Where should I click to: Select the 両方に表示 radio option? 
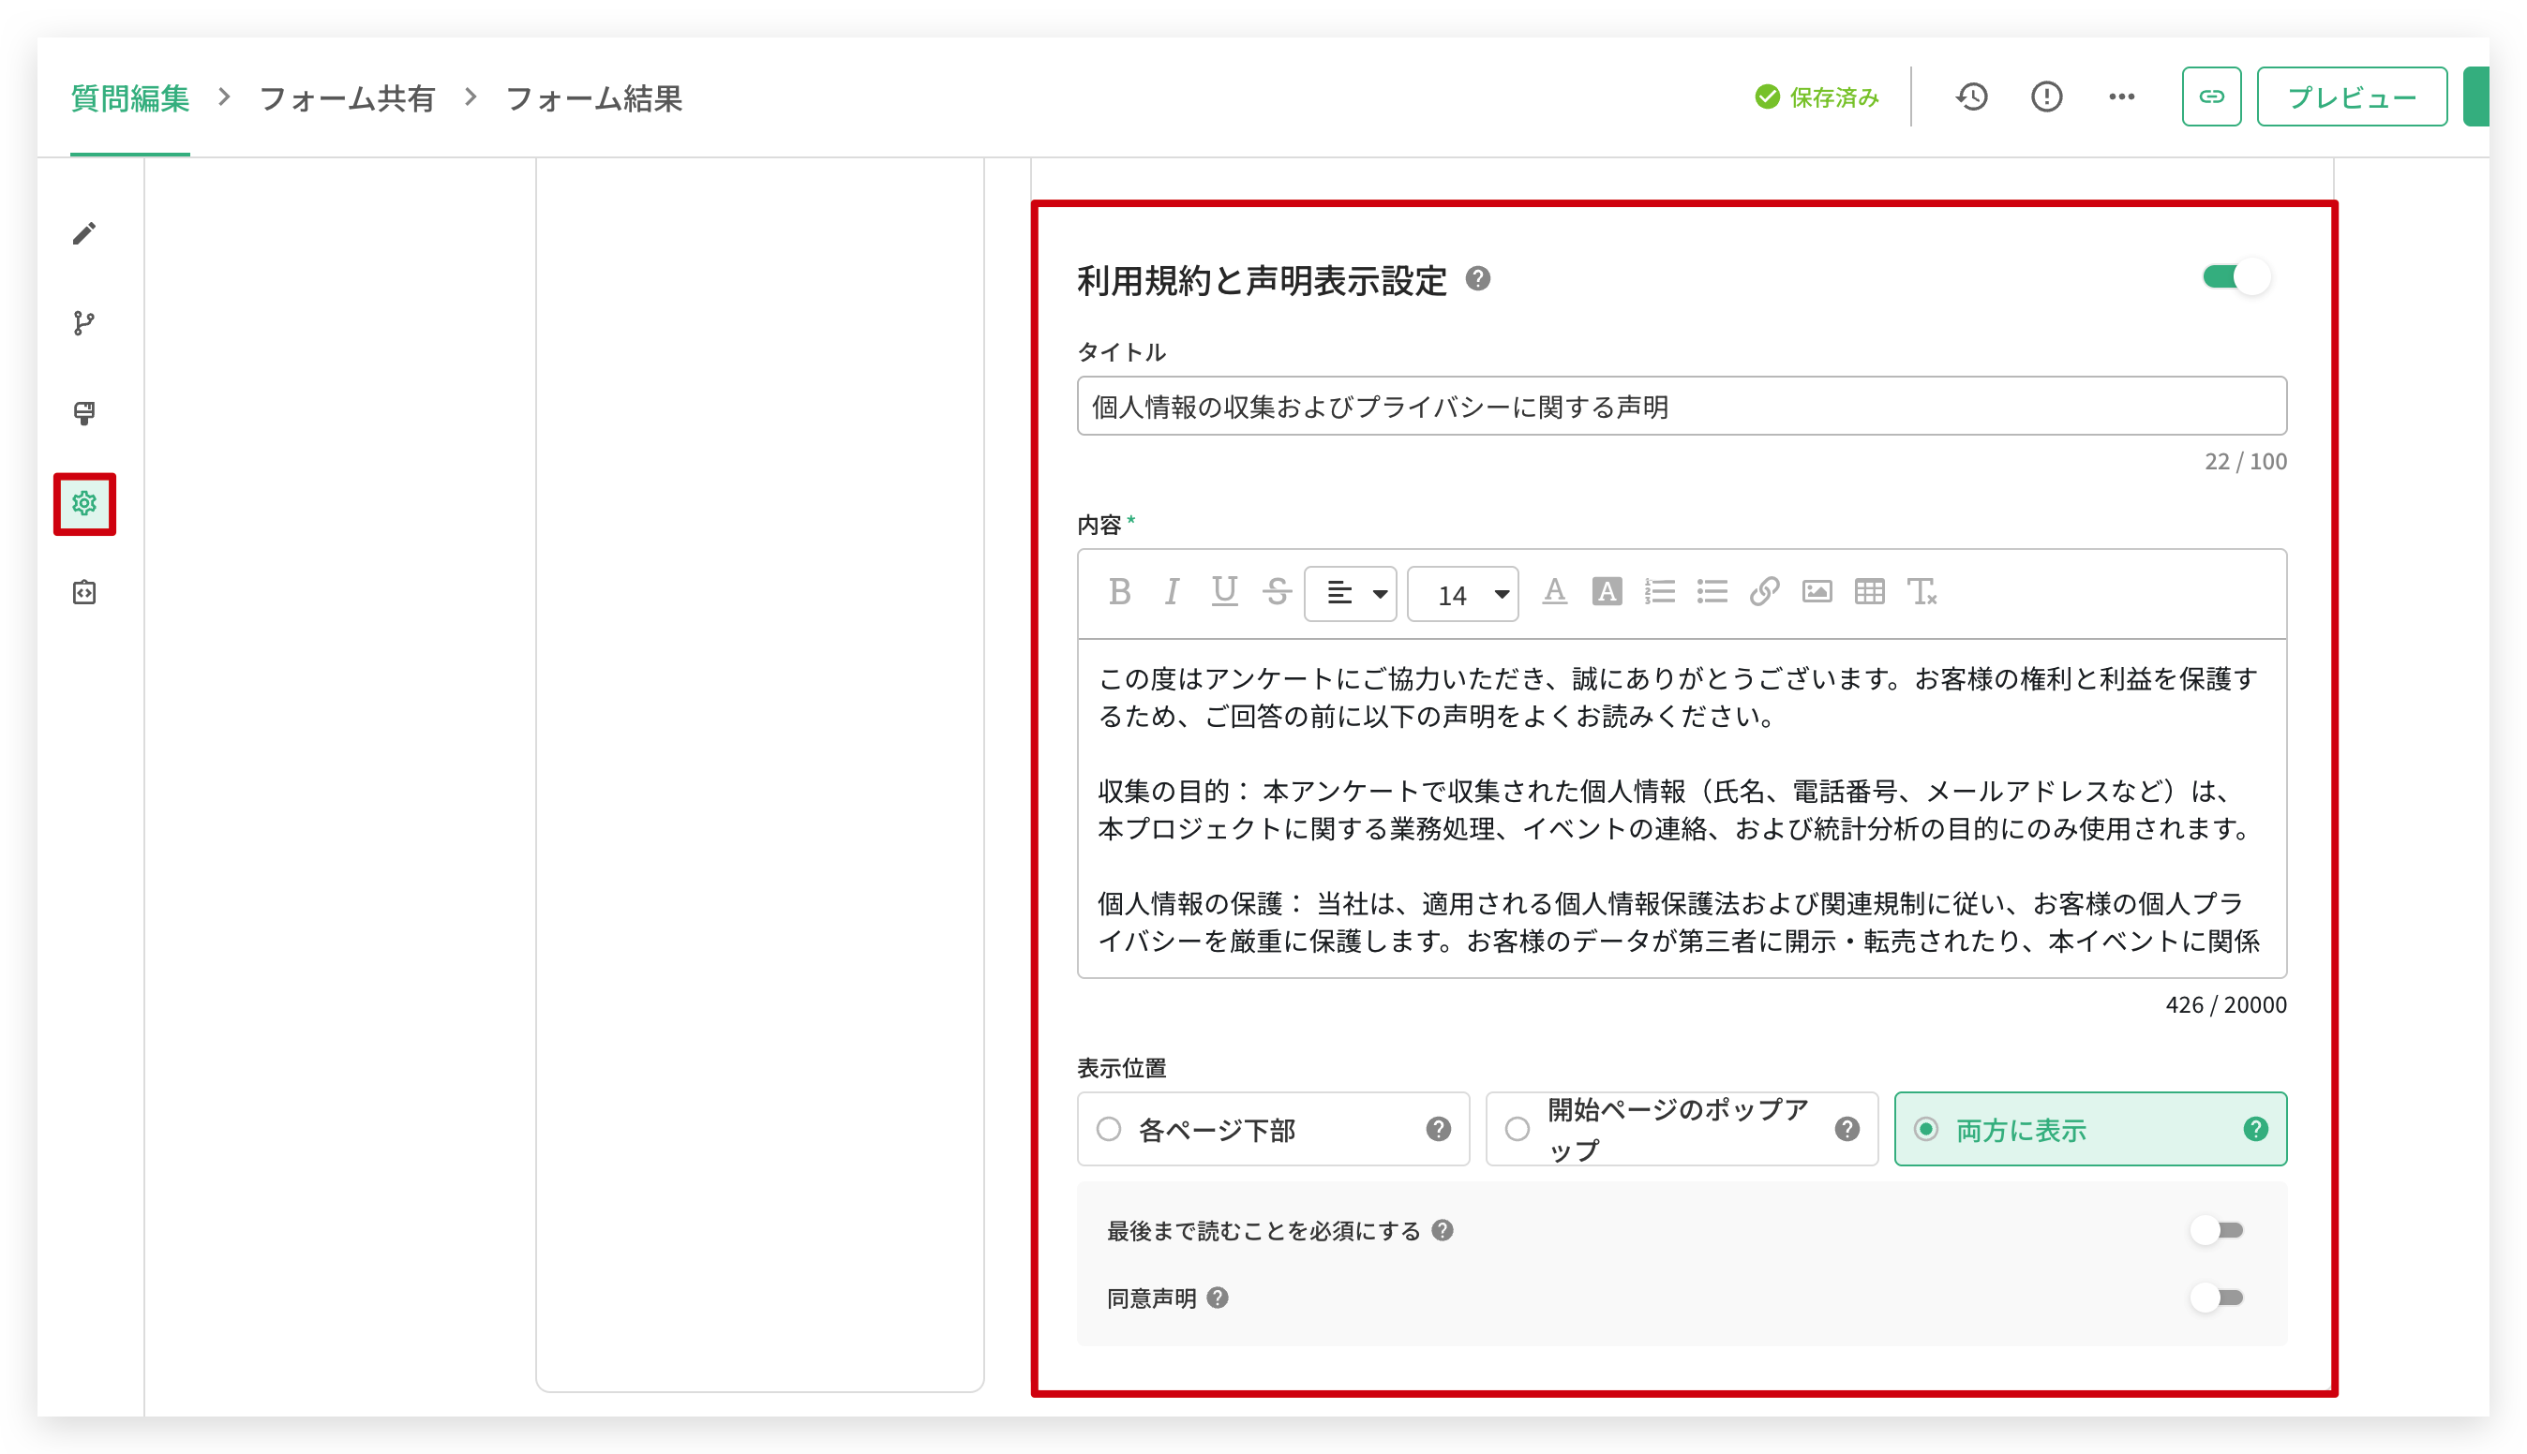(x=2090, y=1130)
